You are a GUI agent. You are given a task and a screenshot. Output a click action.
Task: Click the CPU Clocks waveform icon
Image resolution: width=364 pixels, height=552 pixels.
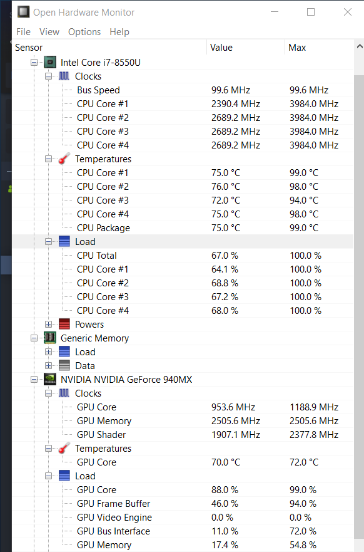(x=64, y=76)
